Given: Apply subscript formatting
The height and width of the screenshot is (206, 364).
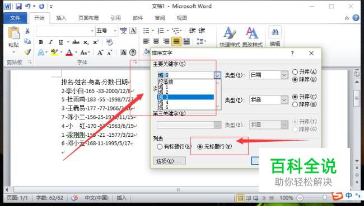Looking at the screenshot, I should 86,42.
